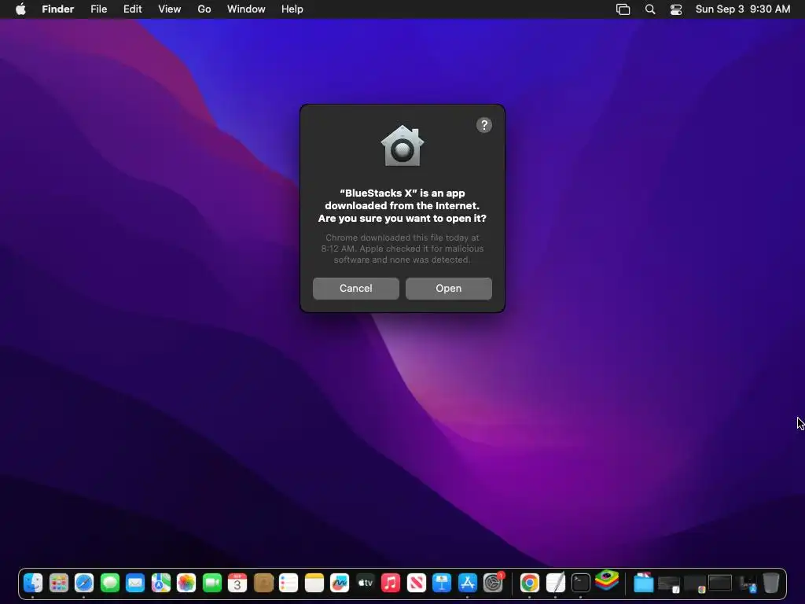Image resolution: width=805 pixels, height=604 pixels.
Task: Open Keynote in the Dock
Action: pyautogui.click(x=442, y=583)
